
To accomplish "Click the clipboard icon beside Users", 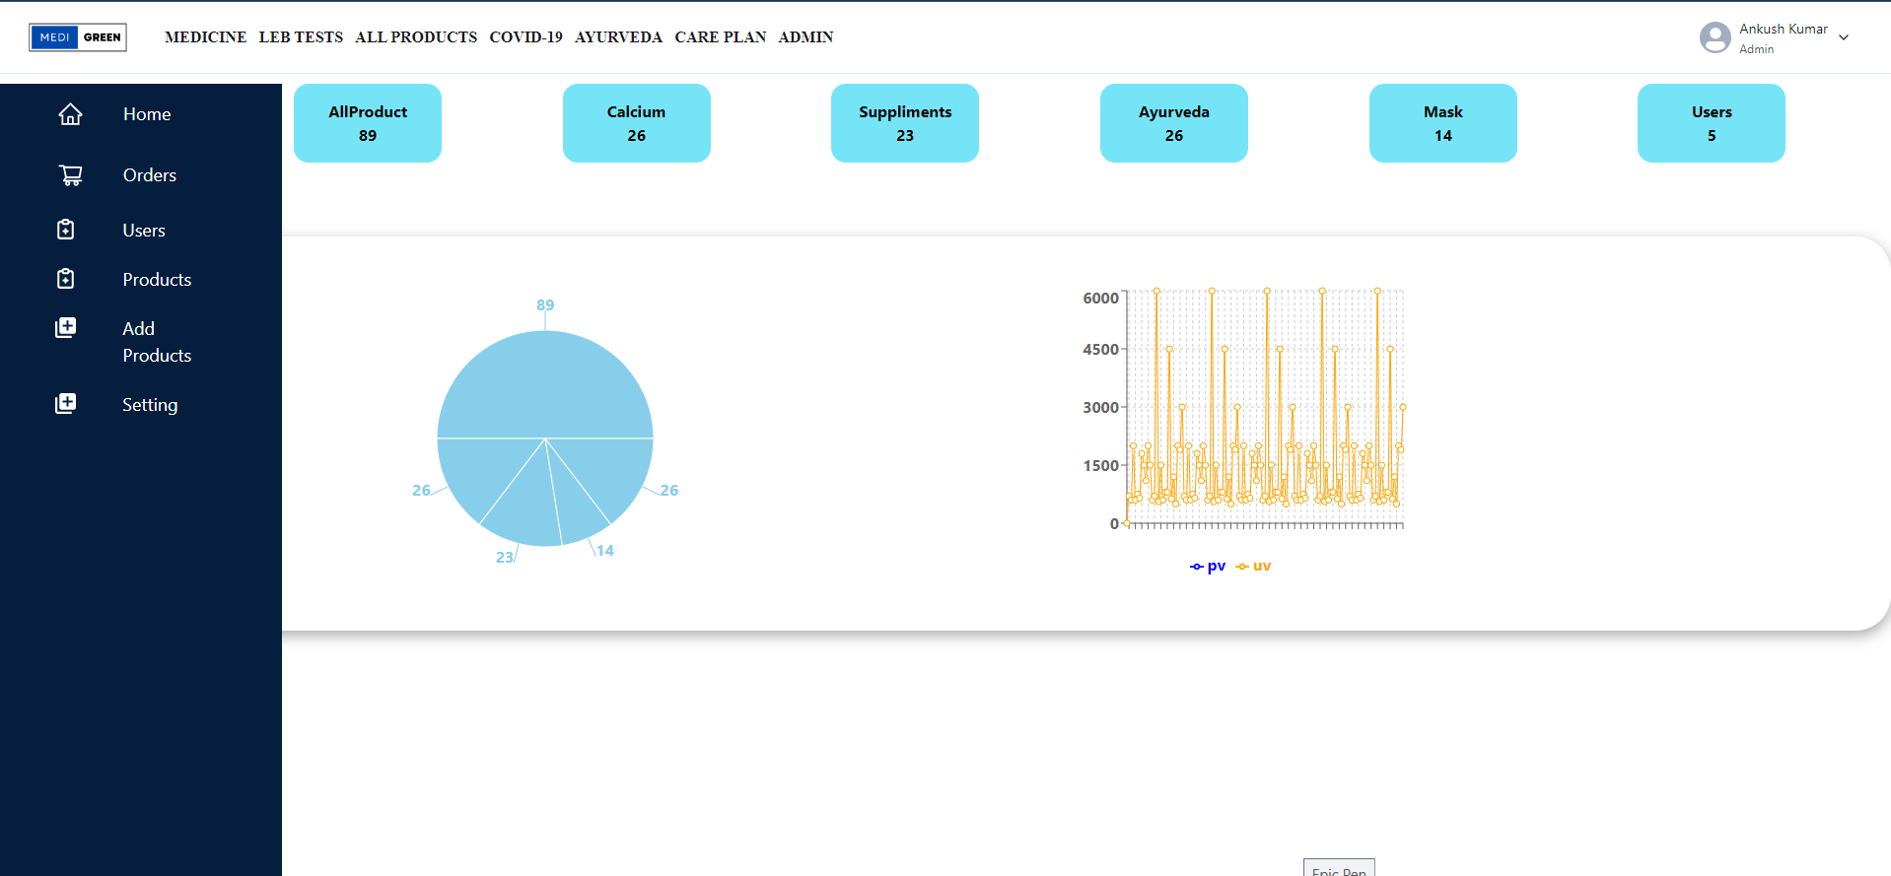I will [x=66, y=230].
